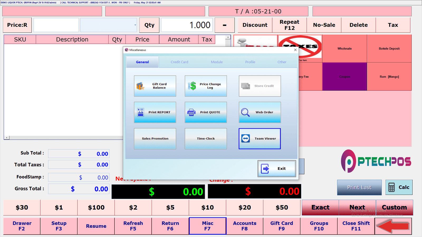Open the Other tab

(282, 62)
